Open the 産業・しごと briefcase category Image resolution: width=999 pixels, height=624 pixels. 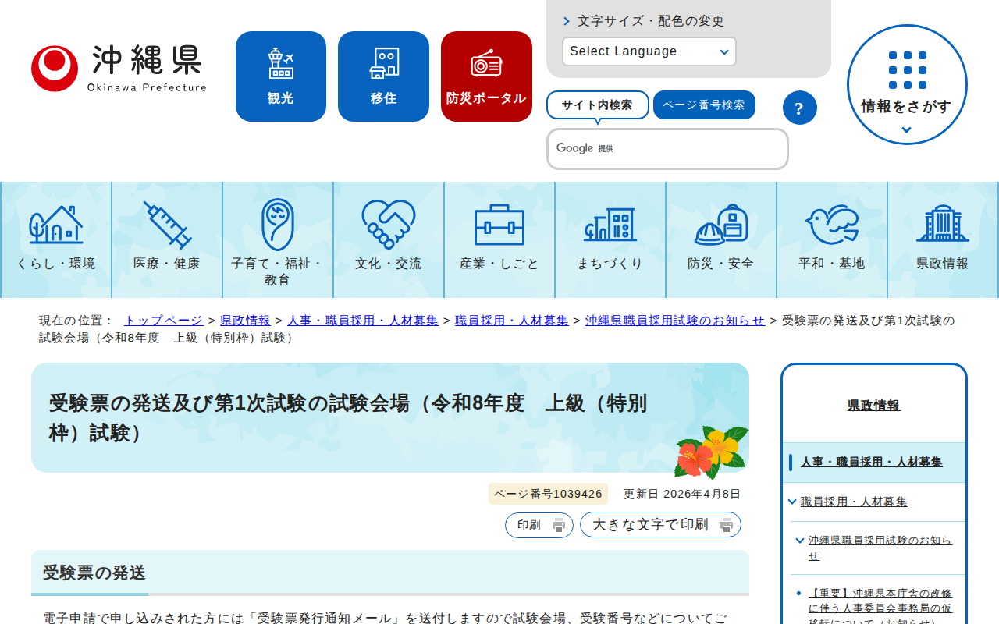(x=499, y=239)
